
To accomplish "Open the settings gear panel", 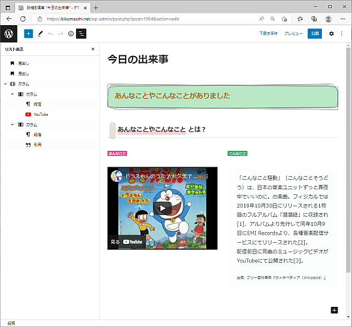I will tap(331, 34).
